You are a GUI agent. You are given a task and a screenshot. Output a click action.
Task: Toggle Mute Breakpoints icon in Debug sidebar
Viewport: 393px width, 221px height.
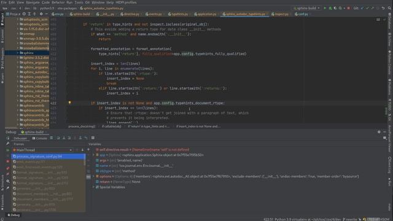8,174
